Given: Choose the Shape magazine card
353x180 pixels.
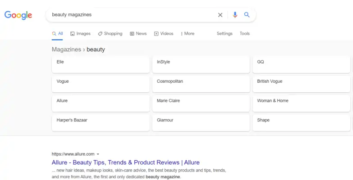Looking at the screenshot, I should tap(301, 123).
